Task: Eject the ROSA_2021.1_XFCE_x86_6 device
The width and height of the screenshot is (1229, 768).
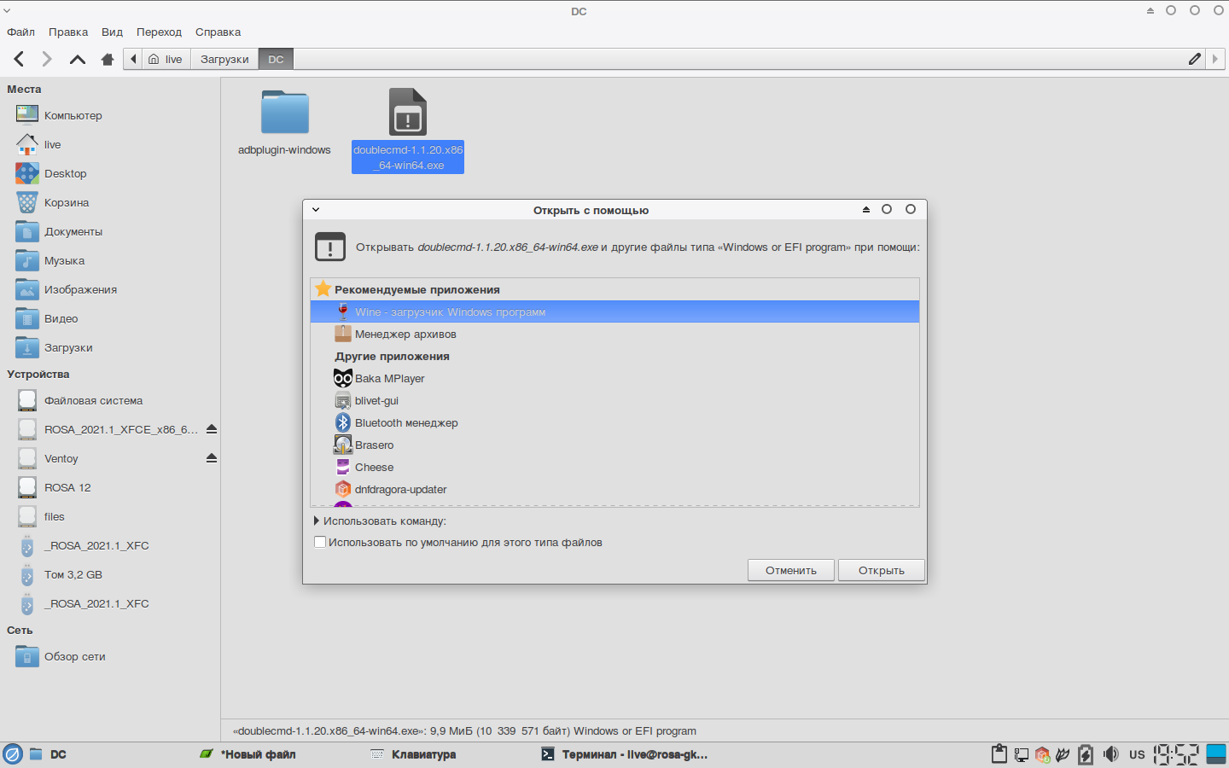Action: pyautogui.click(x=212, y=429)
